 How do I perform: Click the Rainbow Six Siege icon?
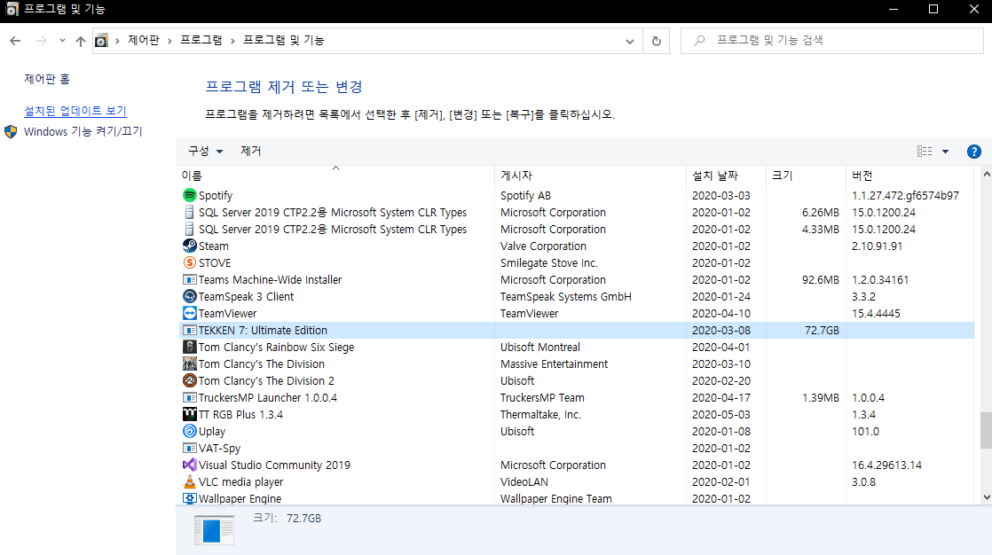tap(189, 347)
